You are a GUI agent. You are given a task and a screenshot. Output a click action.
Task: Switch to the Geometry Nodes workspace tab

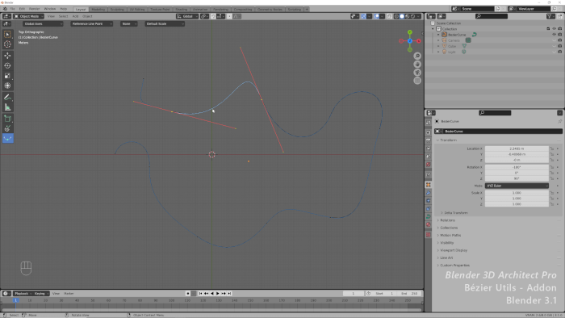[x=270, y=10]
